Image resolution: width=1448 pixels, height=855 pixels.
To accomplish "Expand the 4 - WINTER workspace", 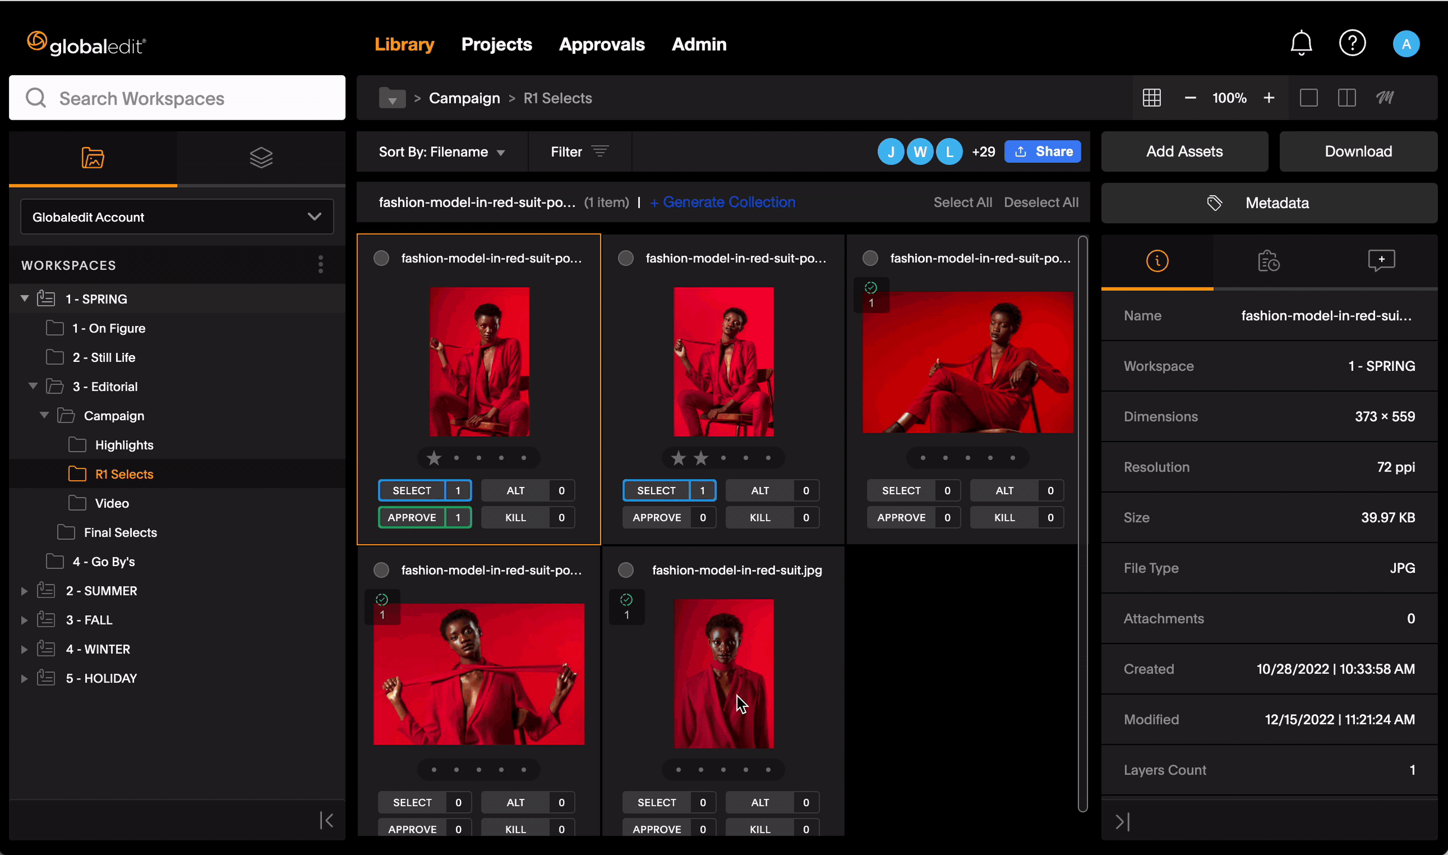I will pyautogui.click(x=24, y=649).
